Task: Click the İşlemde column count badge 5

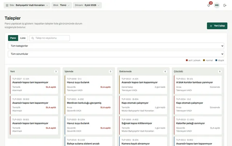Action: click(110, 72)
